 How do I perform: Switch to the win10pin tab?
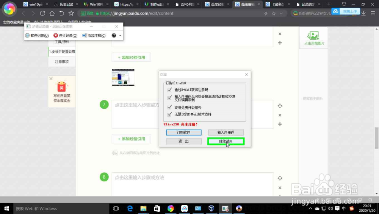pos(36,4)
